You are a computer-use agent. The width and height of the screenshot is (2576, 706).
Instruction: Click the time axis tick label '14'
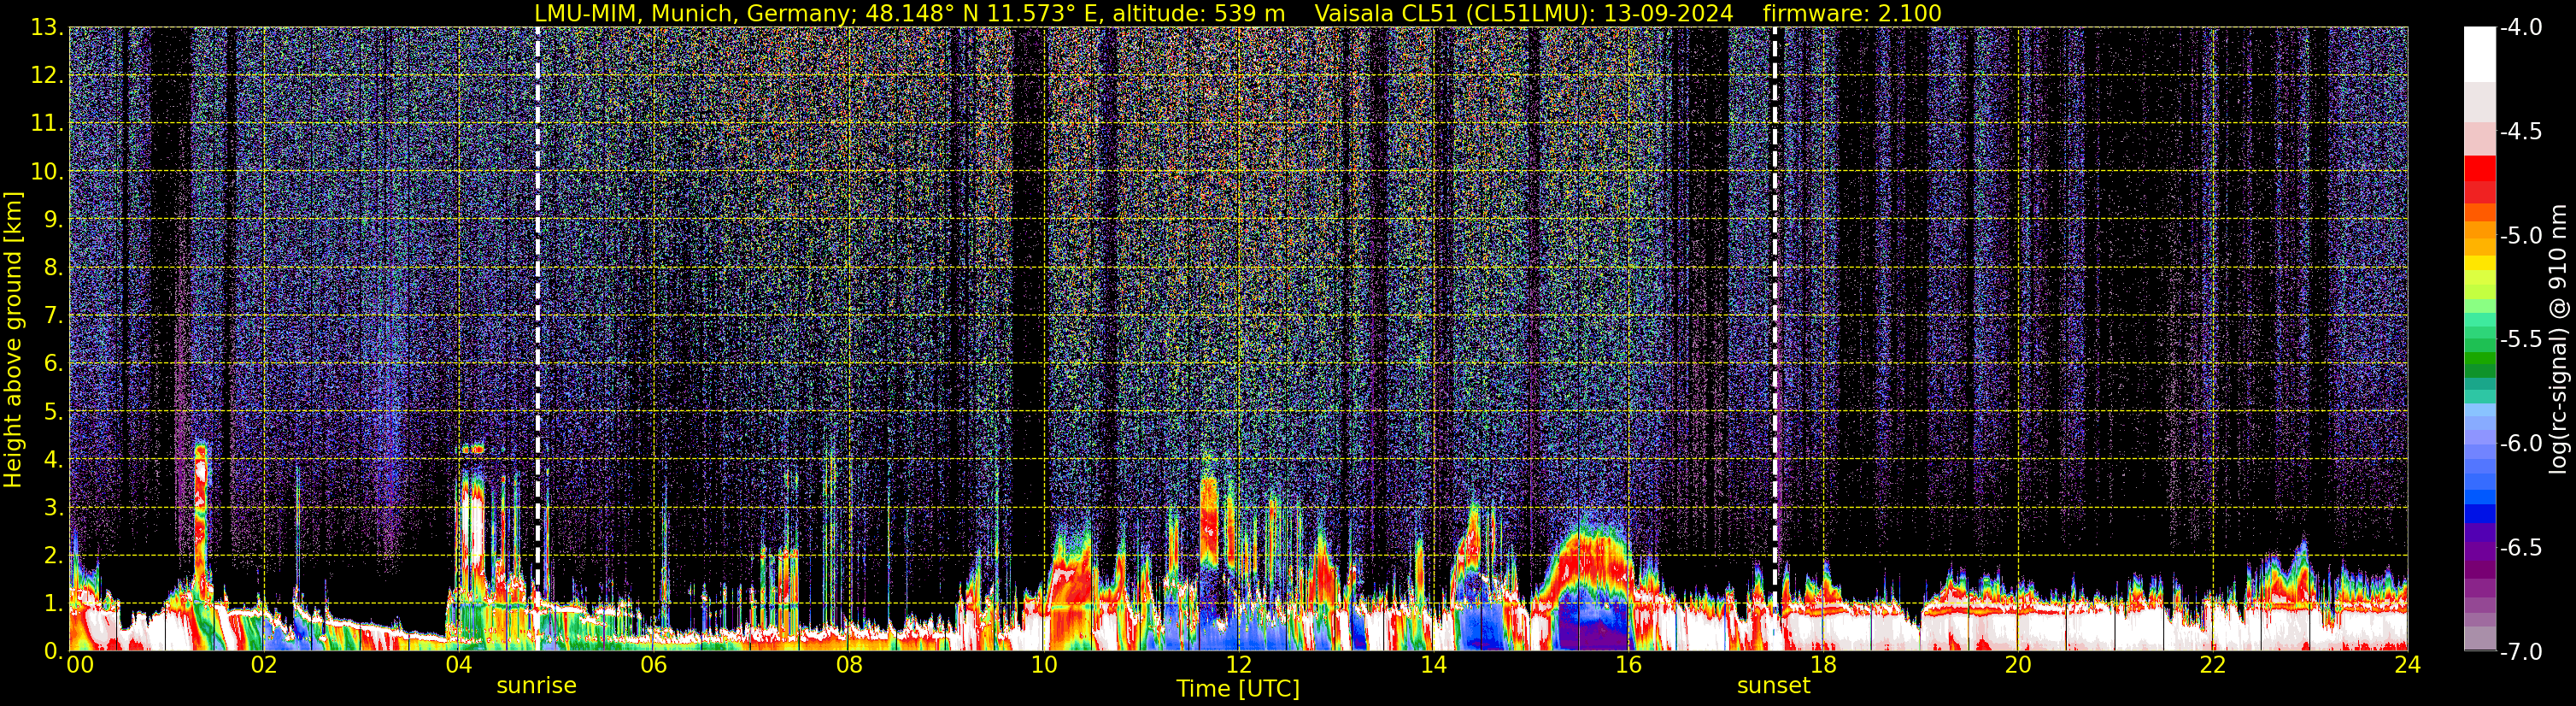click(1434, 665)
